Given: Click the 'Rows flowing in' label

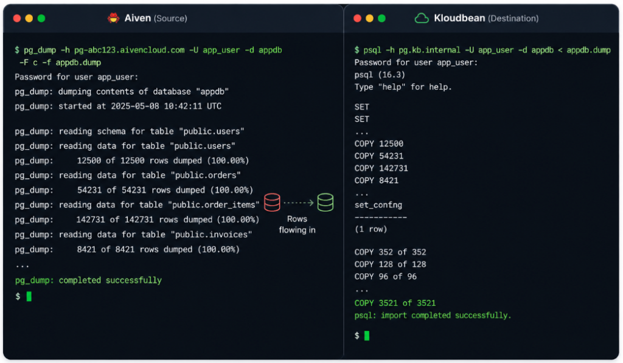Looking at the screenshot, I should [297, 224].
